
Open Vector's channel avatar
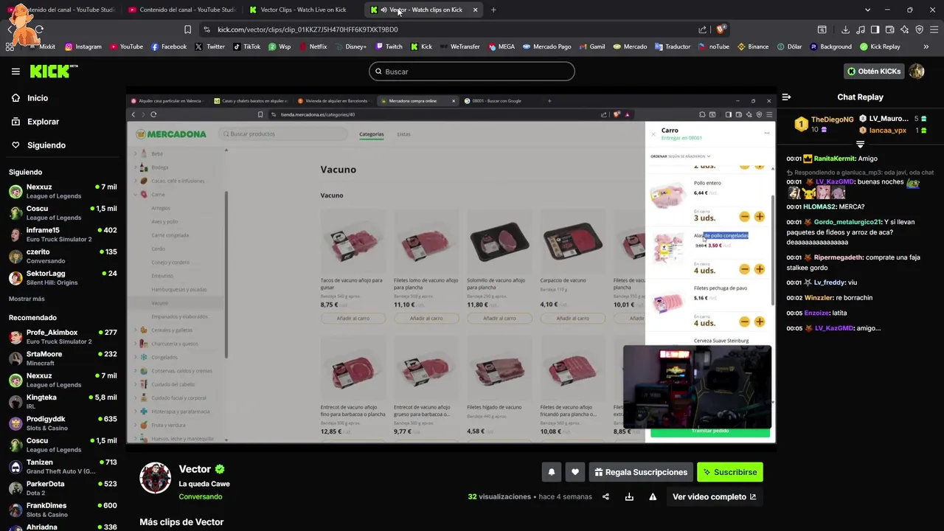(156, 478)
